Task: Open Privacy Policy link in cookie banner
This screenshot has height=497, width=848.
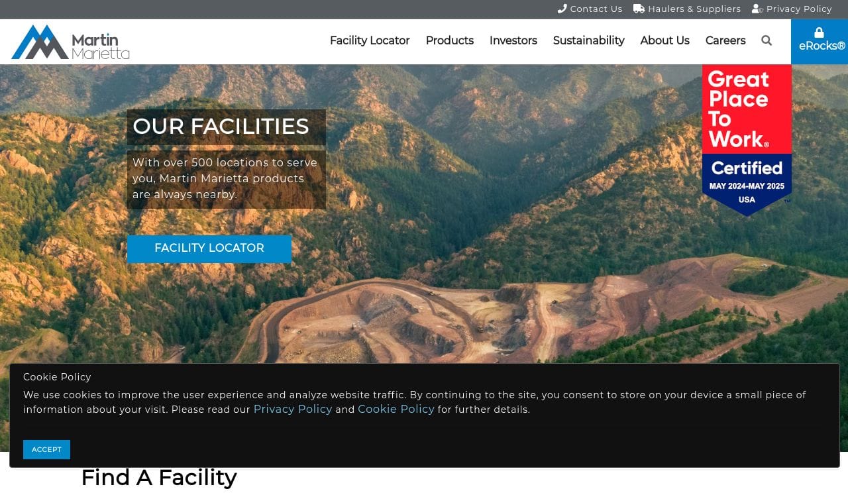Action: (293, 409)
